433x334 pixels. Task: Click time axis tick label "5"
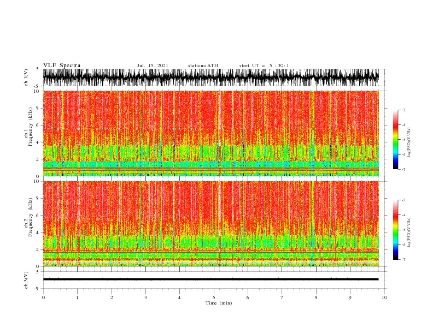click(214, 297)
